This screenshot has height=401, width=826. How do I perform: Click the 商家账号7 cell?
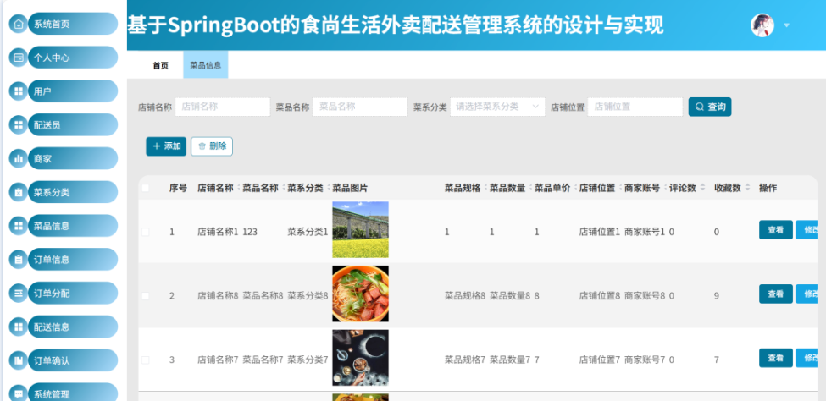point(645,360)
